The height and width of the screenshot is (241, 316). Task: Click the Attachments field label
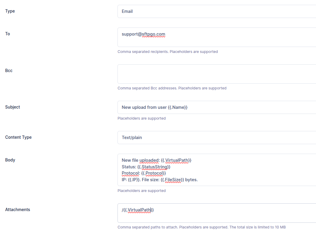(18, 210)
